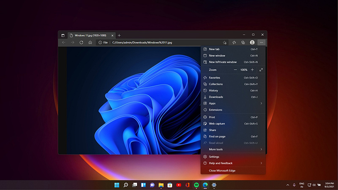Click the 100% zoom level value

[x=244, y=70]
